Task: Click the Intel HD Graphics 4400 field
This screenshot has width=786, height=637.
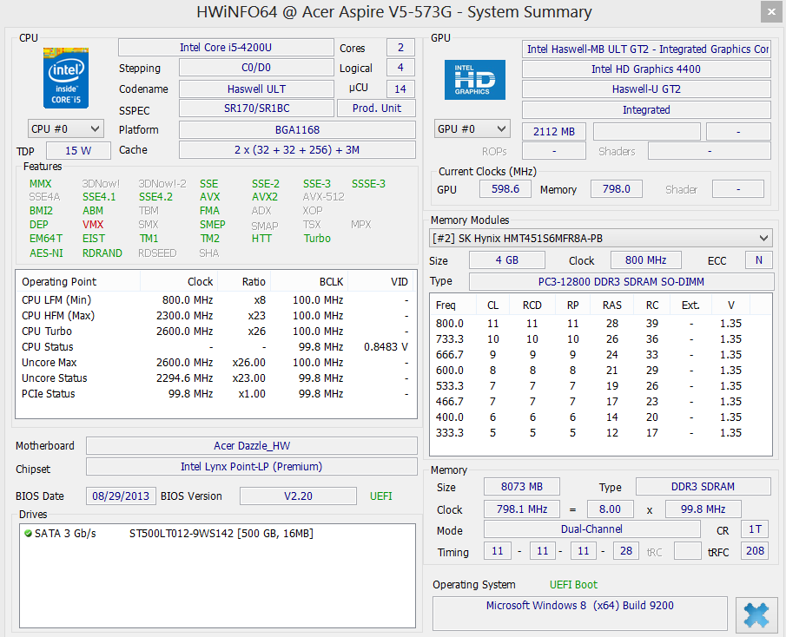Action: (x=646, y=69)
